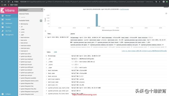This screenshot has width=169, height=96.
Task: Change interval via 'by 30 minutes' link
Action: click(124, 9)
